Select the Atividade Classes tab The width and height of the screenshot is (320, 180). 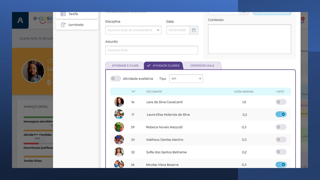tap(163, 65)
